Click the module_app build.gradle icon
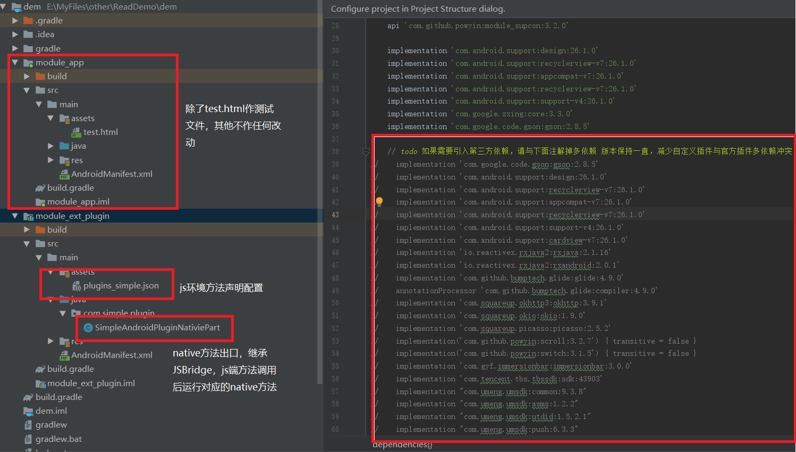 coord(40,188)
